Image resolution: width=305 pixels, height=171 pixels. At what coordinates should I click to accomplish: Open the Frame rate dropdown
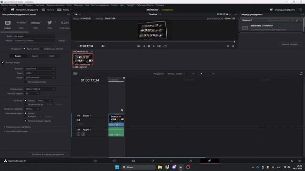[32, 94]
